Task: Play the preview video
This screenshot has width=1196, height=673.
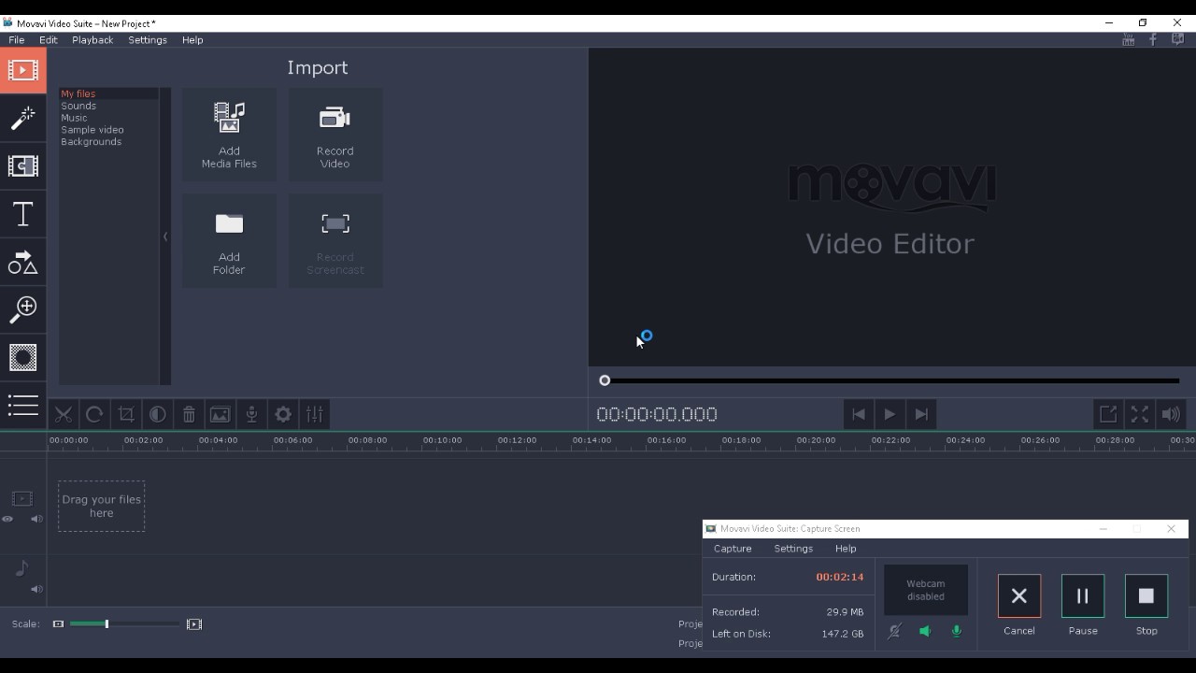Action: tap(890, 414)
